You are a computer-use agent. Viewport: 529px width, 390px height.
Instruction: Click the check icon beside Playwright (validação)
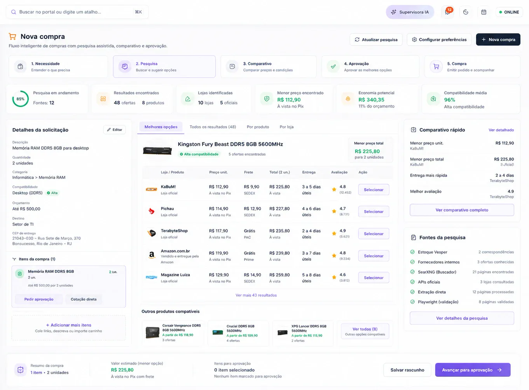click(412, 302)
